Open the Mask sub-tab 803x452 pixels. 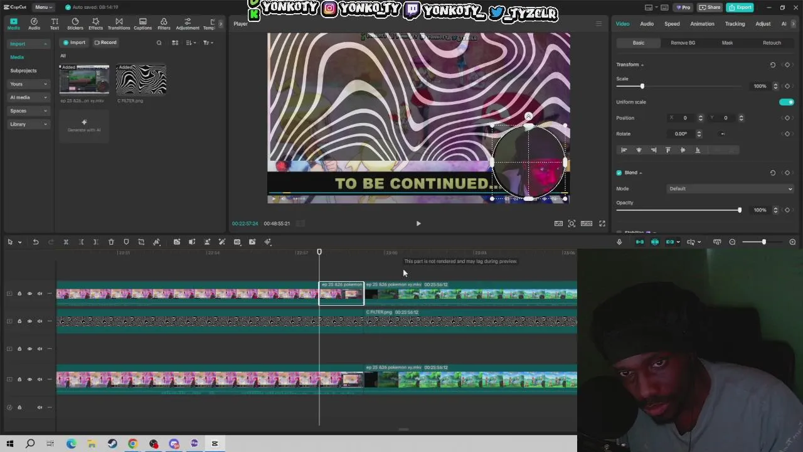pos(727,43)
